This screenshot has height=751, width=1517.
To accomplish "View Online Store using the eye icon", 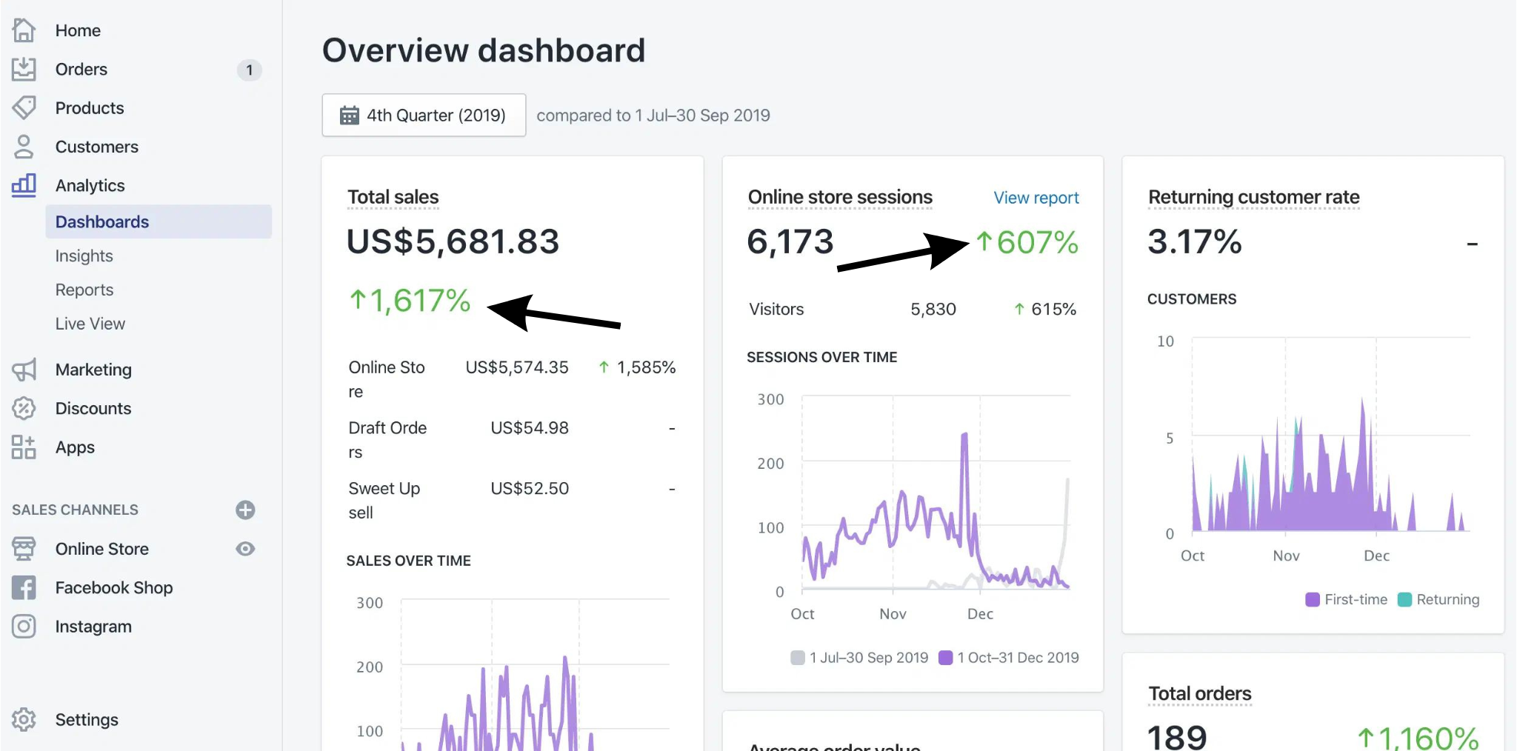I will pyautogui.click(x=245, y=549).
